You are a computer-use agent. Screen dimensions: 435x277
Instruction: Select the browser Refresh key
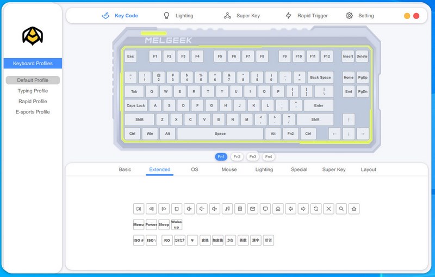pos(316,209)
